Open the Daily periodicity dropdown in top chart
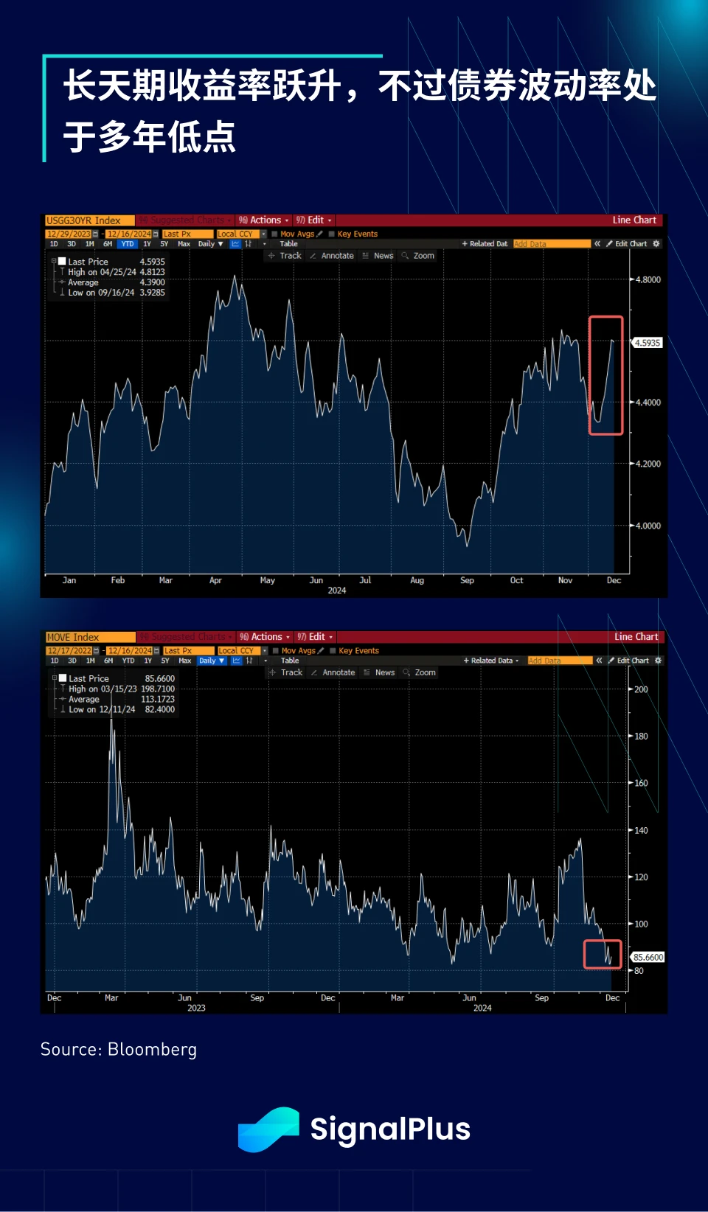 pyautogui.click(x=210, y=244)
